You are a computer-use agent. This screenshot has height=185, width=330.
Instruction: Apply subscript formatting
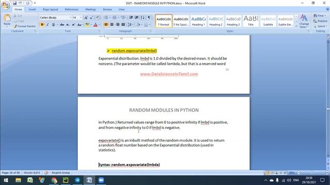click(68, 25)
